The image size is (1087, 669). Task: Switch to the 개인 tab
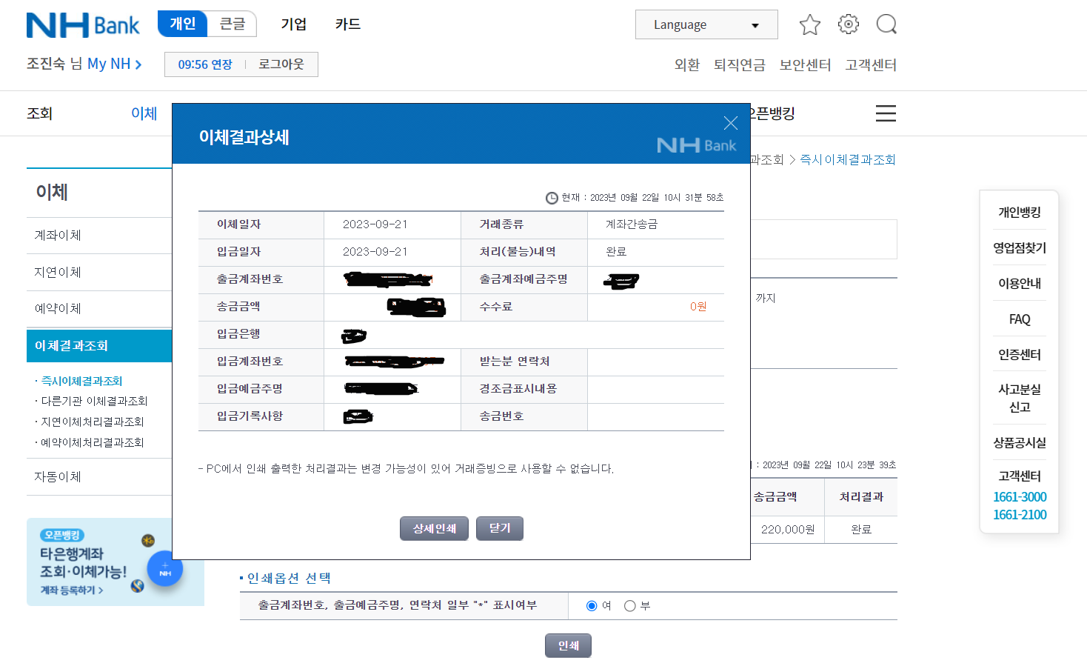(x=182, y=23)
